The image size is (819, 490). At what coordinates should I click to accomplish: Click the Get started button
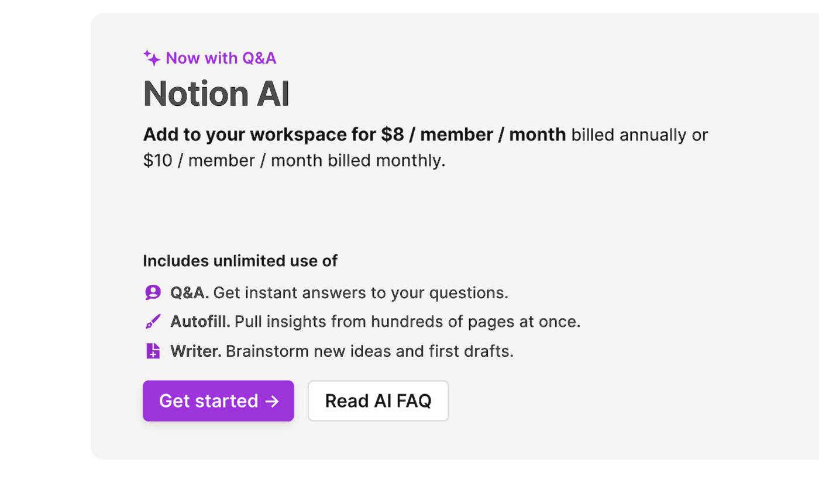pos(218,401)
